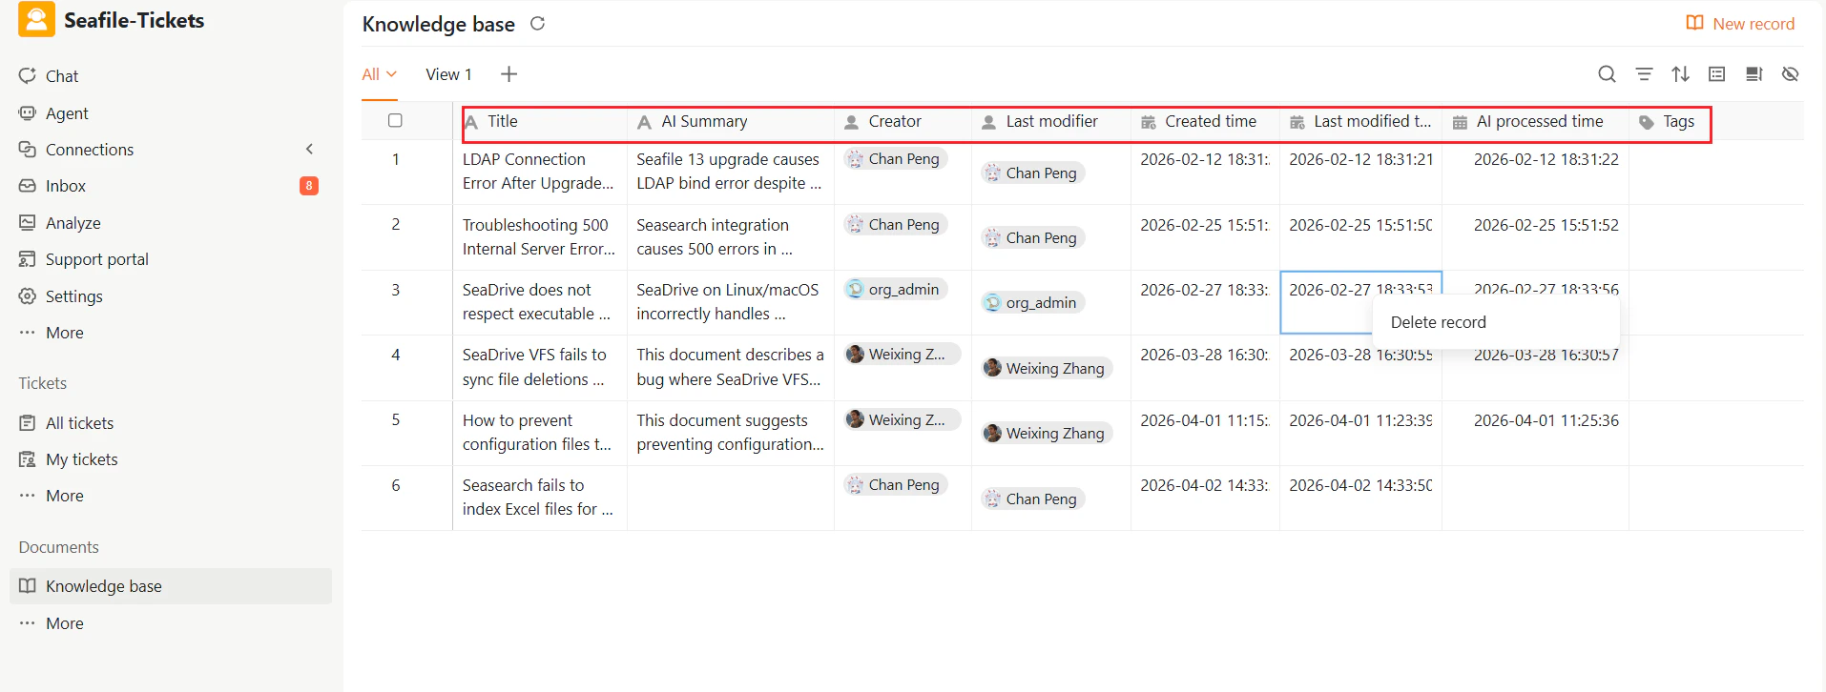Click the created time 2026-04-01 11:15 cell
This screenshot has height=692, width=1826.
(x=1205, y=433)
